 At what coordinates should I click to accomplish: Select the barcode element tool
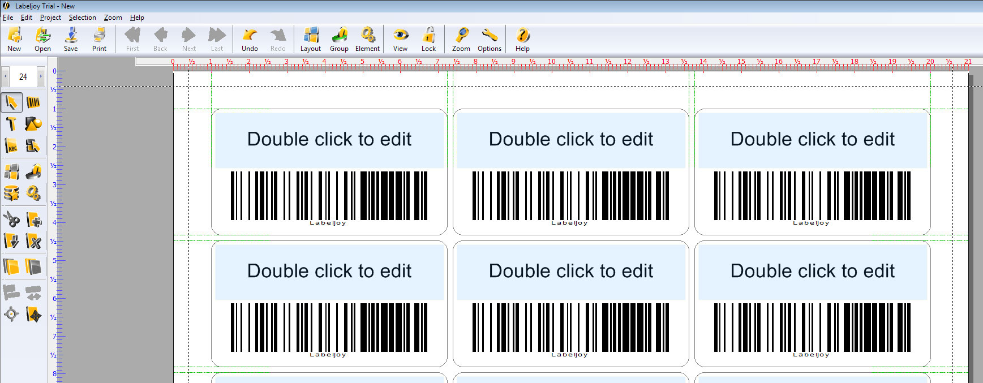coord(33,102)
